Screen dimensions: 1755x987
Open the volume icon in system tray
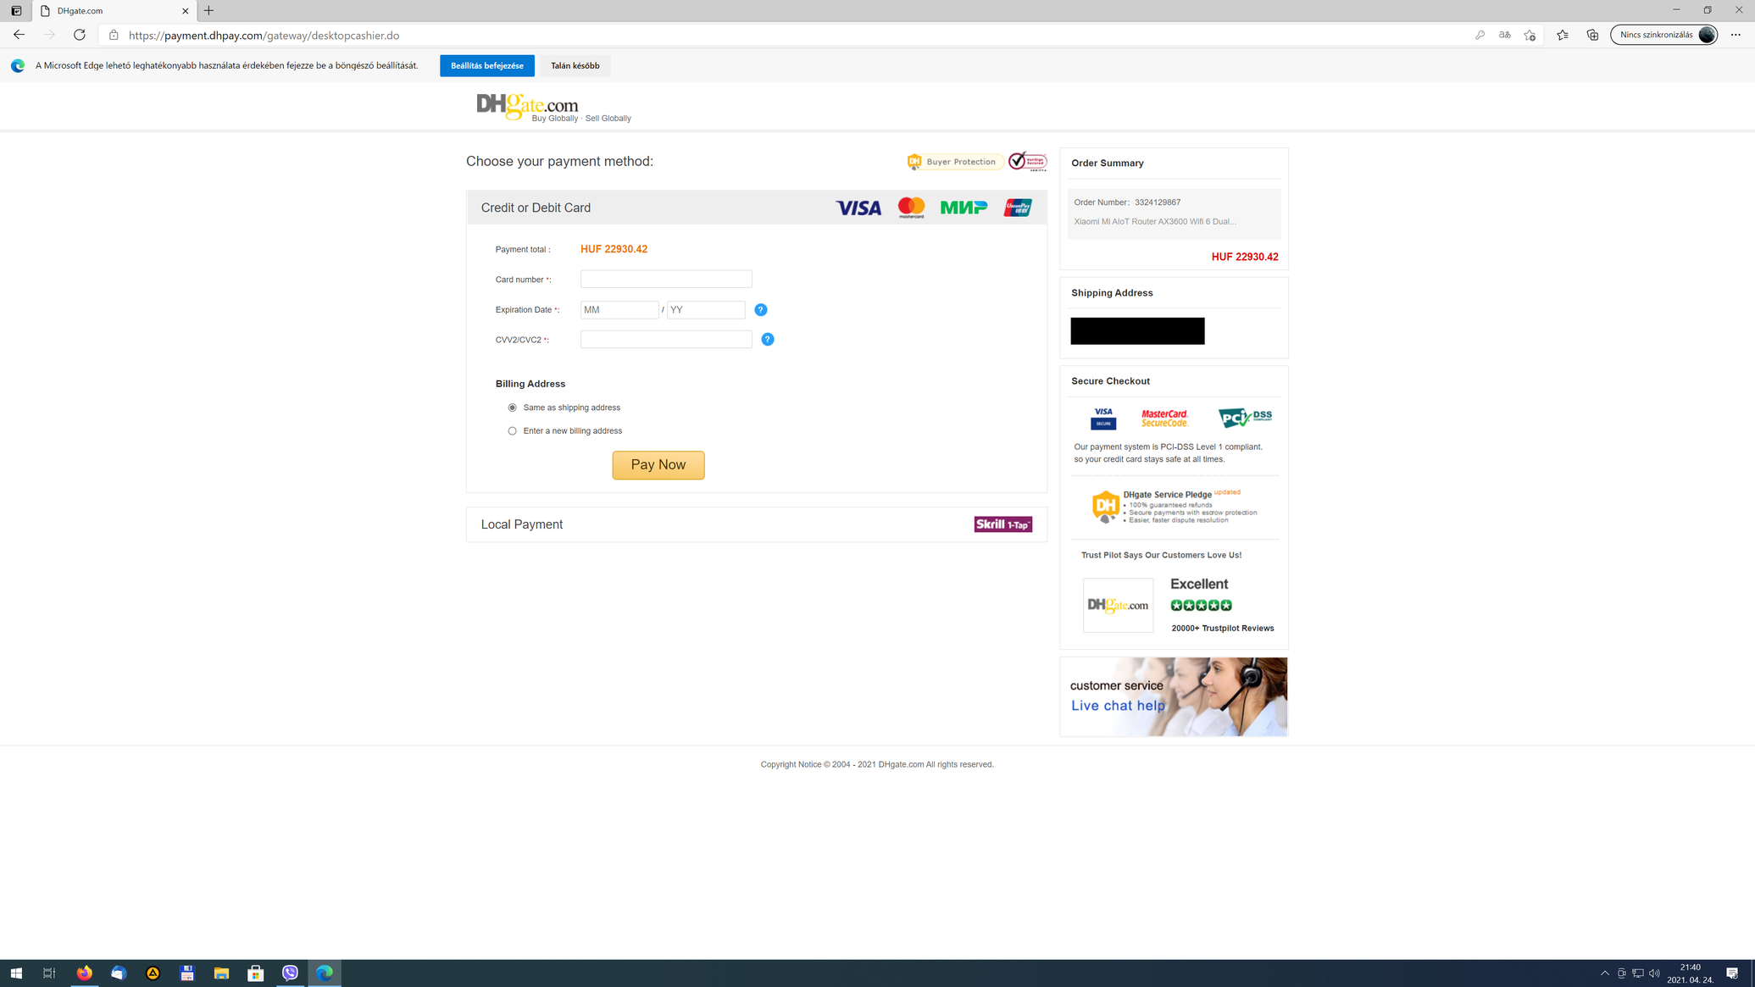[x=1654, y=973]
